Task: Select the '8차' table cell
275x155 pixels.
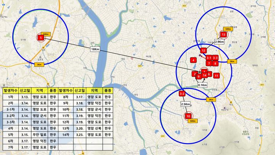Action: click(x=66, y=97)
